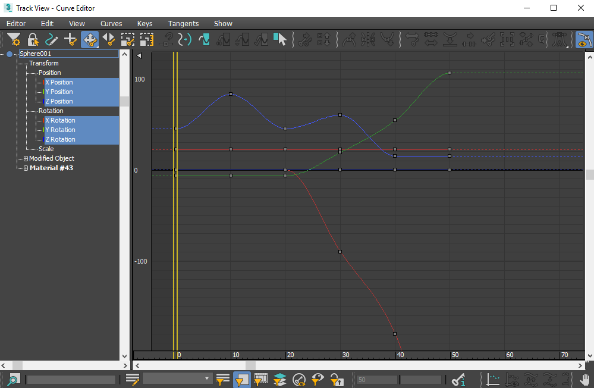Open the track set dropdown list
This screenshot has height=388, width=594.
click(x=207, y=379)
